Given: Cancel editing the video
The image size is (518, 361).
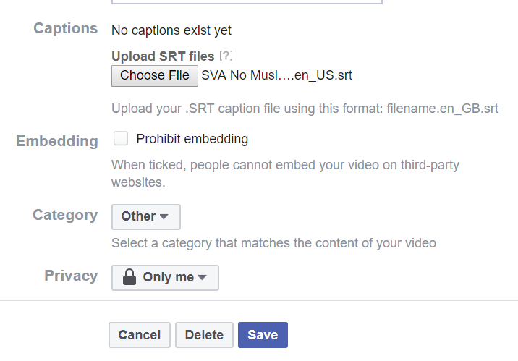Looking at the screenshot, I should [140, 335].
